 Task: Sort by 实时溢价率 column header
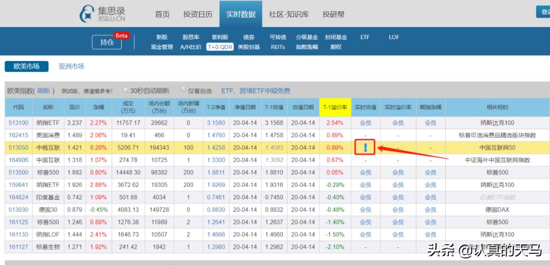[x=398, y=107]
